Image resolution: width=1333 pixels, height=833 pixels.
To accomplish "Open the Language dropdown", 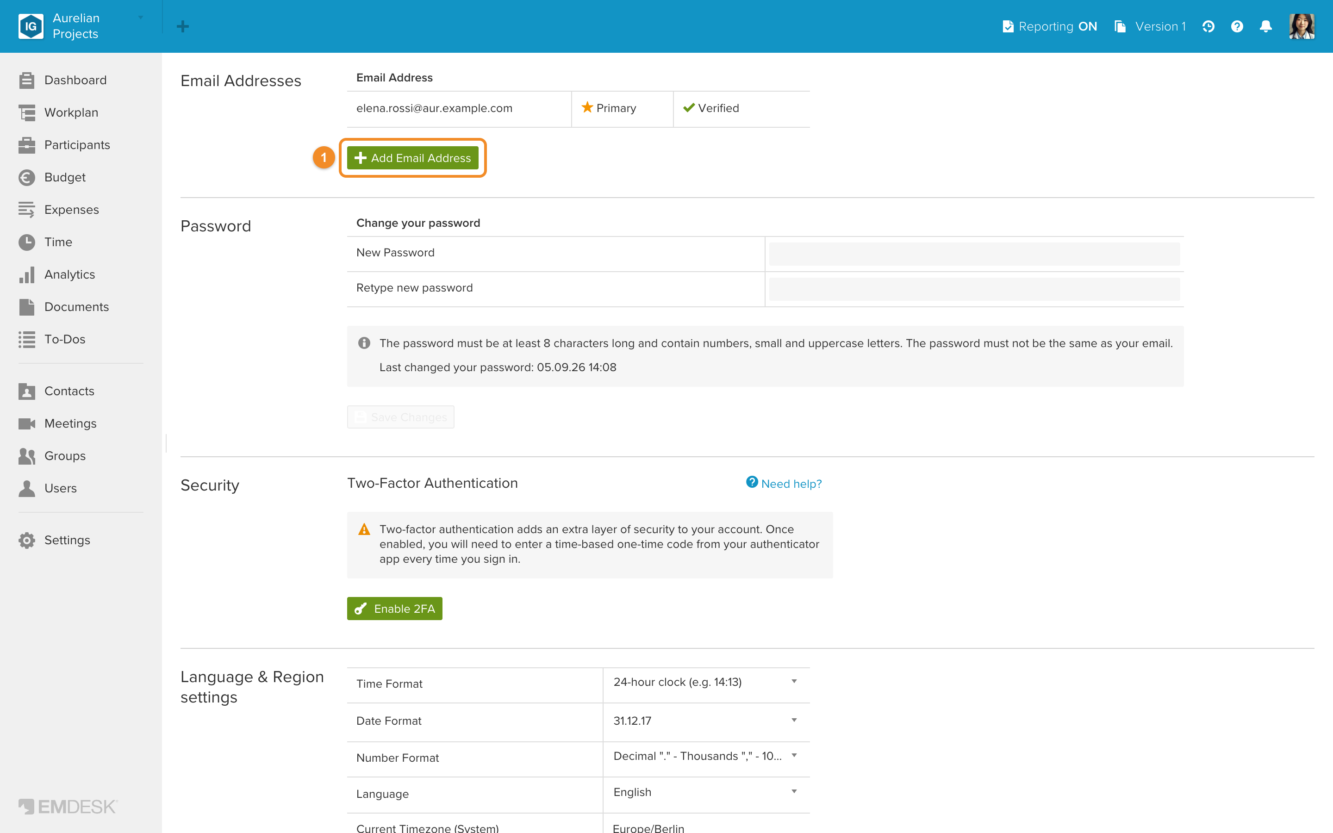I will tap(706, 792).
